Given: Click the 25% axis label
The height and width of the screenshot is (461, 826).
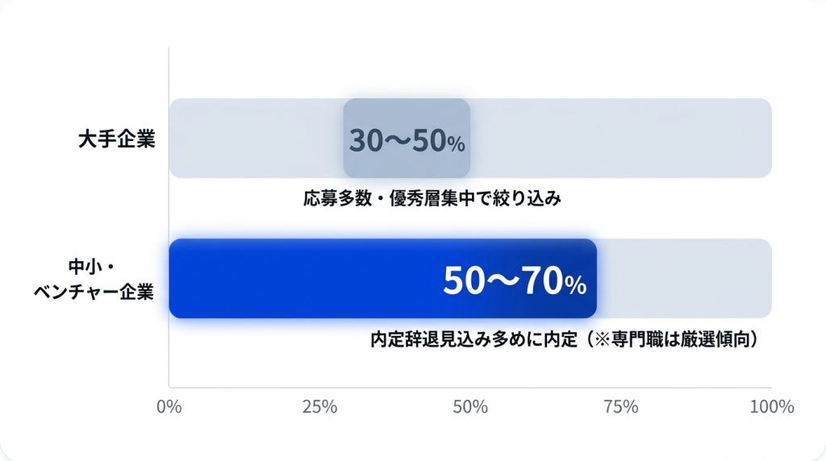Looking at the screenshot, I should [319, 407].
